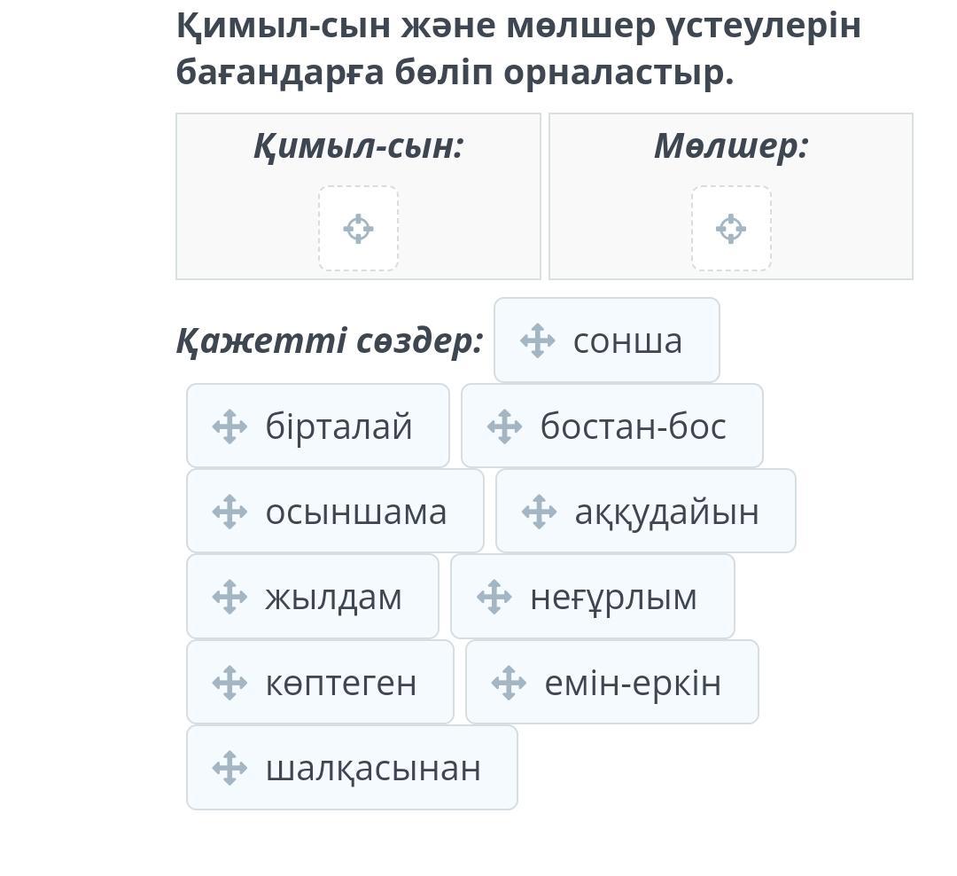
Task: Select the word неғұрлым
Action: [x=613, y=598]
